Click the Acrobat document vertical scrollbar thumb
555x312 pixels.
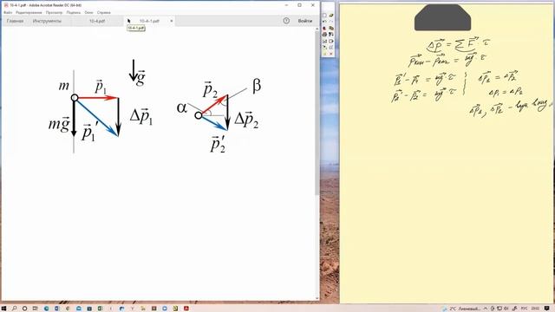tap(317, 113)
